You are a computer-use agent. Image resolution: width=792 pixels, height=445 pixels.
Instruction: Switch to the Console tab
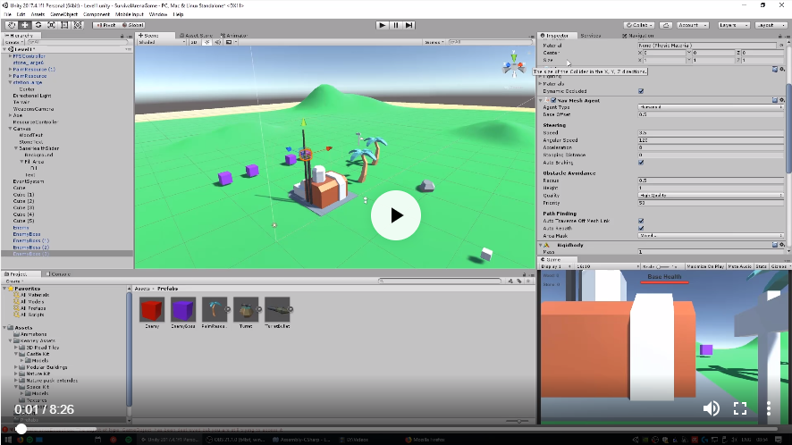pyautogui.click(x=60, y=274)
